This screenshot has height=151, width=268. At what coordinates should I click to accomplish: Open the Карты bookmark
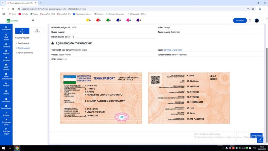34,14
